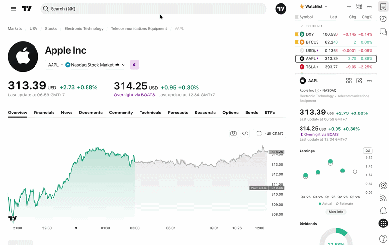Open news feed icon in sidebar
The width and height of the screenshot is (389, 245).
pos(383,198)
